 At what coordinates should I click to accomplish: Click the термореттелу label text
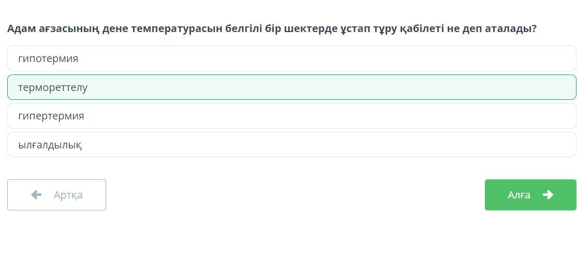(x=53, y=87)
